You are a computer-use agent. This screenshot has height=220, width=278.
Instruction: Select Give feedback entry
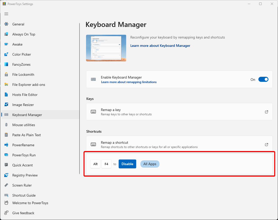(40, 213)
